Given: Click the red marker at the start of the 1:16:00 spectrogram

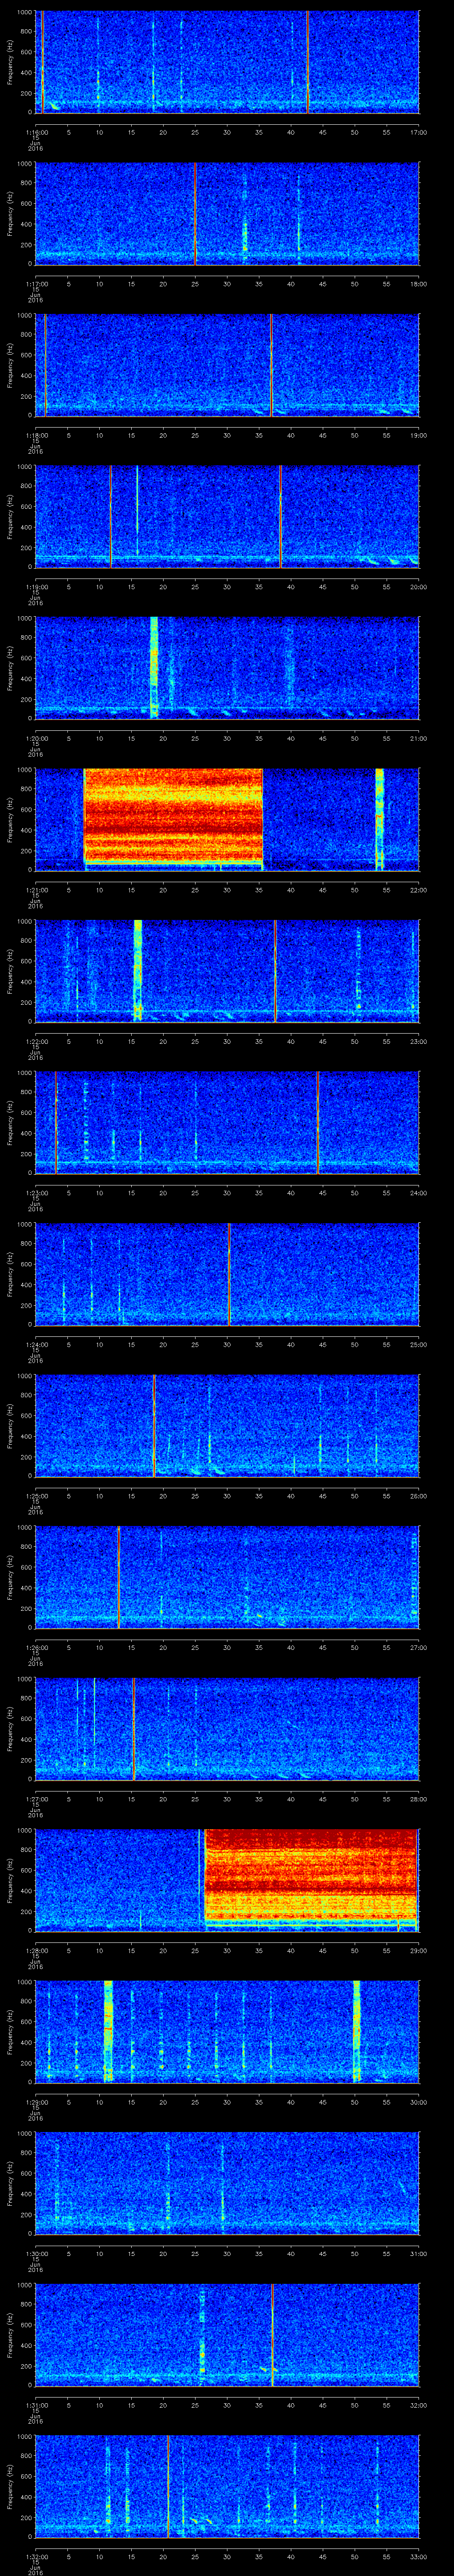Looking at the screenshot, I should tap(42, 62).
